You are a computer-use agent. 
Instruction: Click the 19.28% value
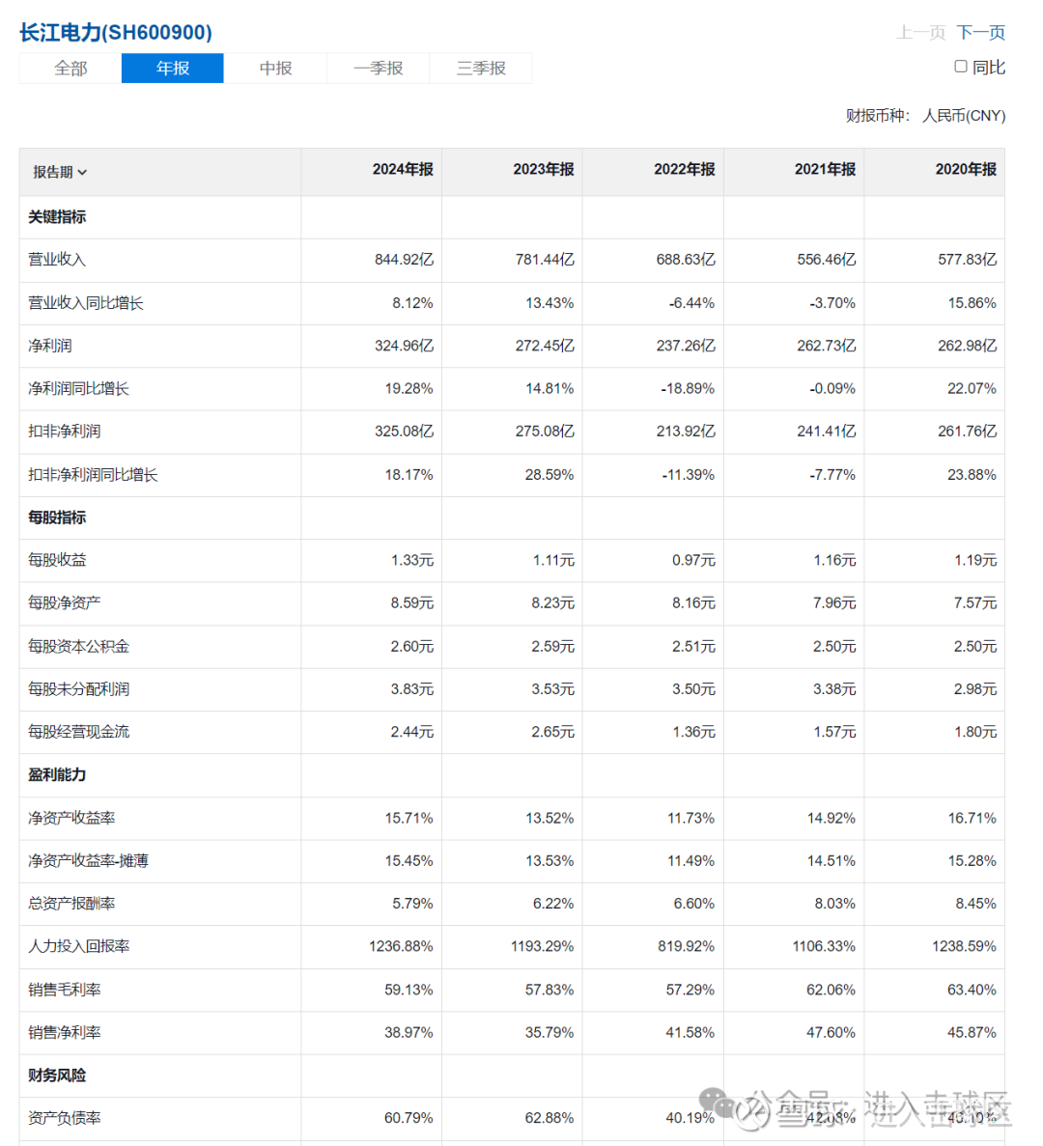click(409, 389)
